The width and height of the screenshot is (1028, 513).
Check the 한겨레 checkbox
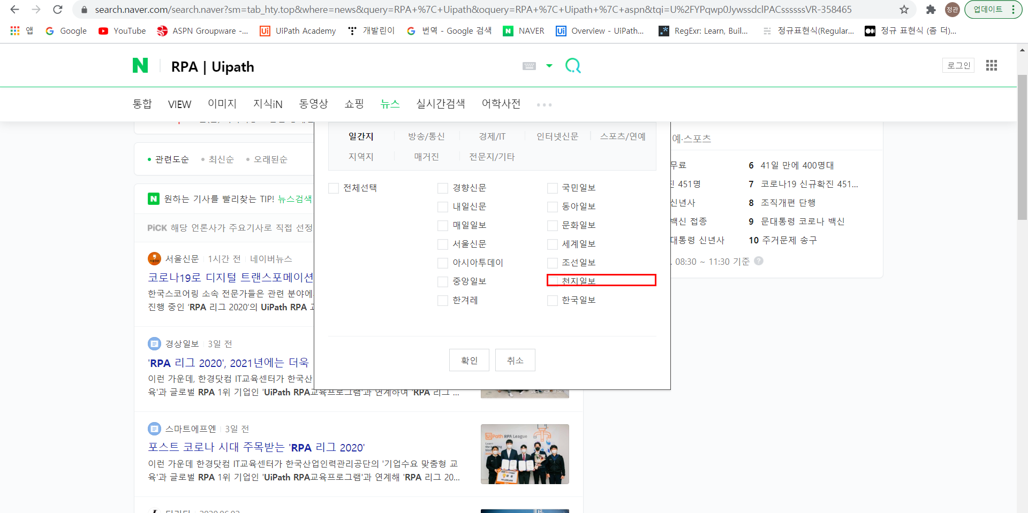(x=443, y=300)
